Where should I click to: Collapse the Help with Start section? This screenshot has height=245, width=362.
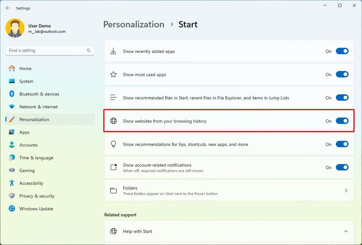[x=345, y=231]
